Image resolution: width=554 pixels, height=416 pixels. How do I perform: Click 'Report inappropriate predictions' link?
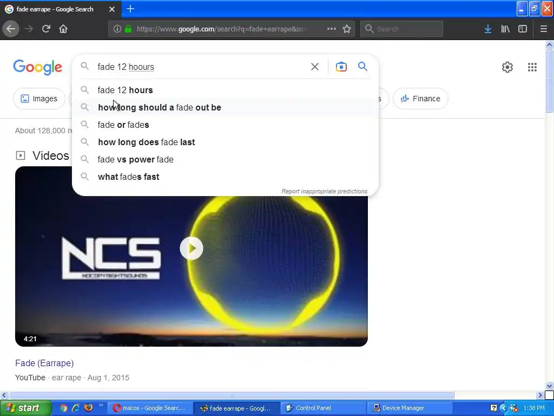tap(325, 191)
